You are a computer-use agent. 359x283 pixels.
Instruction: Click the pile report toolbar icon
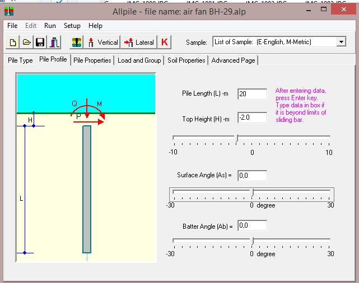click(x=54, y=42)
